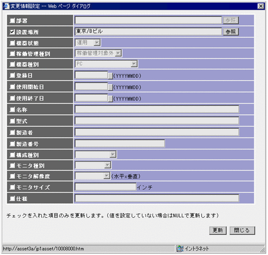
Task: Close the 変更情報設定 dialog window
Action: pyautogui.click(x=261, y=6)
